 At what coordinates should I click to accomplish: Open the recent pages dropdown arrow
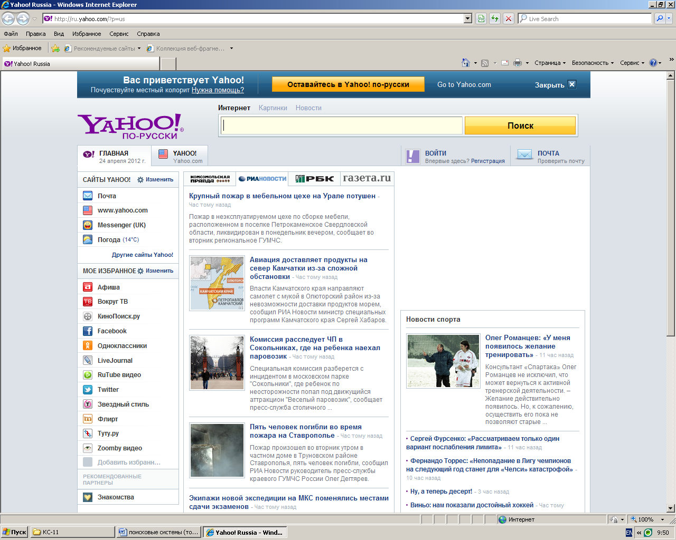click(35, 18)
